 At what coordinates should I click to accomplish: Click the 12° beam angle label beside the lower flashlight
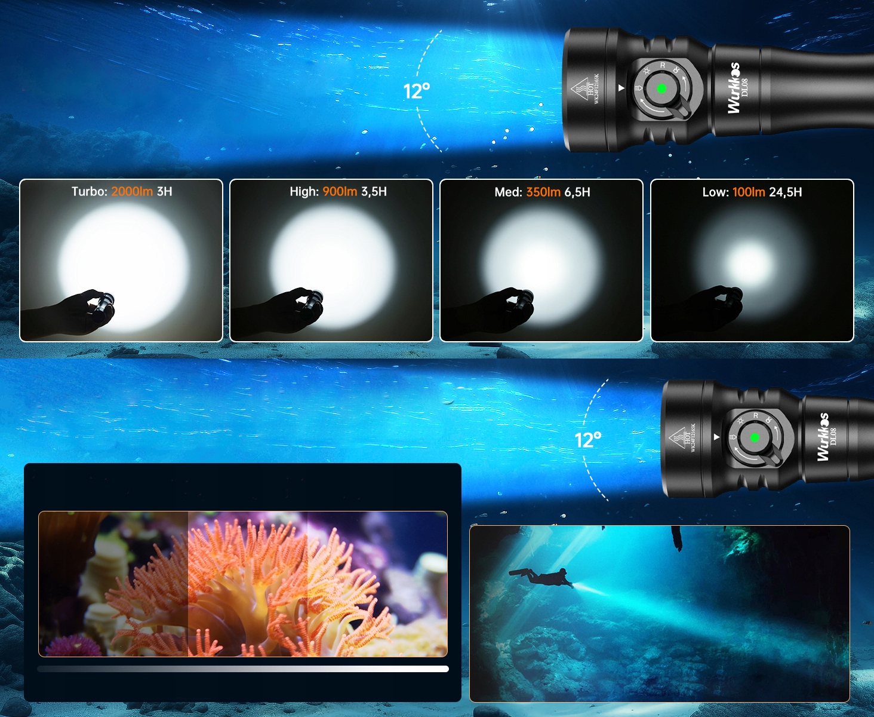coord(588,440)
